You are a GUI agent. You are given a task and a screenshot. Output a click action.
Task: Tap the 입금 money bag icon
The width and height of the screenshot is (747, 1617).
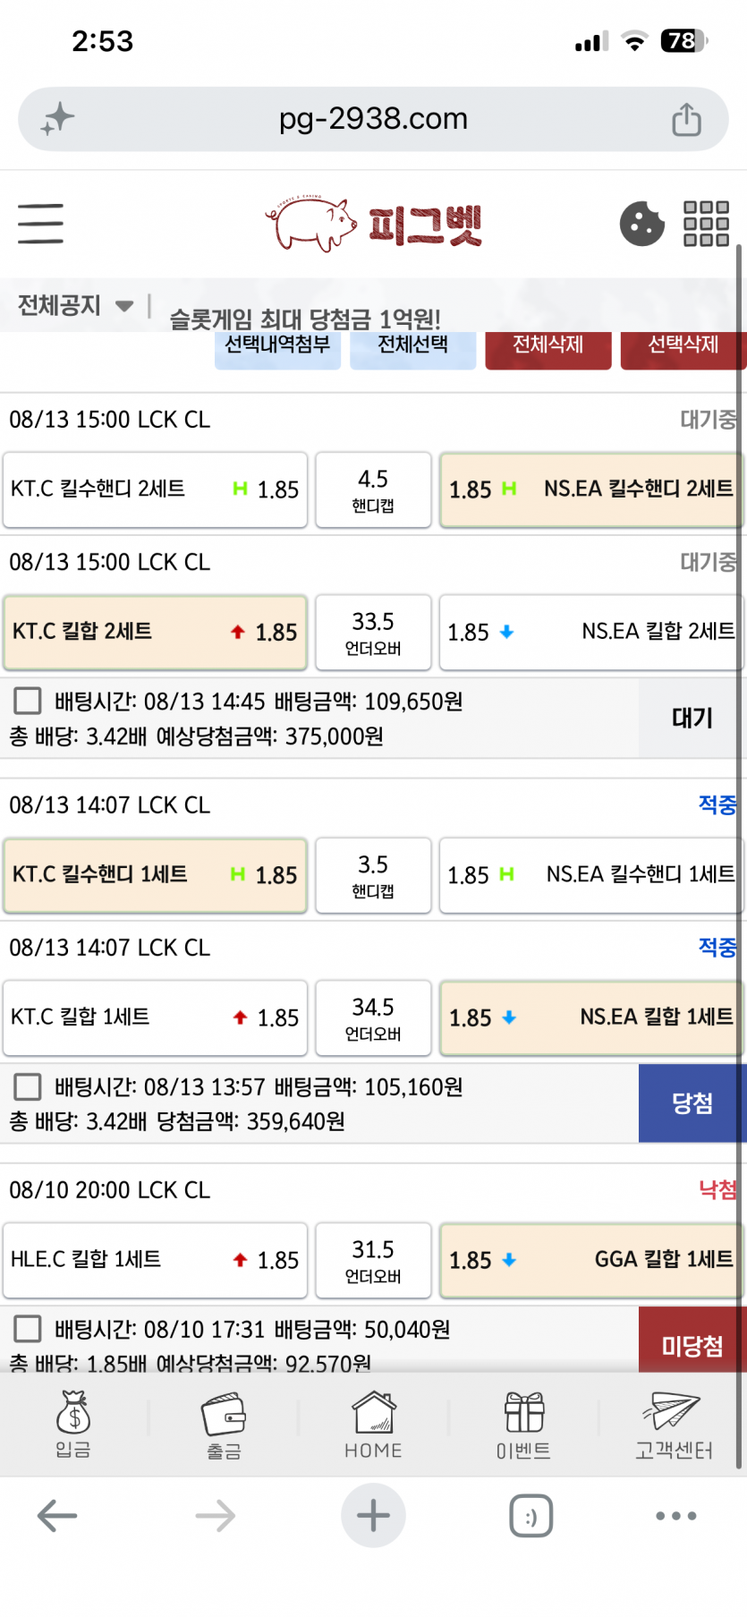[x=73, y=1412]
